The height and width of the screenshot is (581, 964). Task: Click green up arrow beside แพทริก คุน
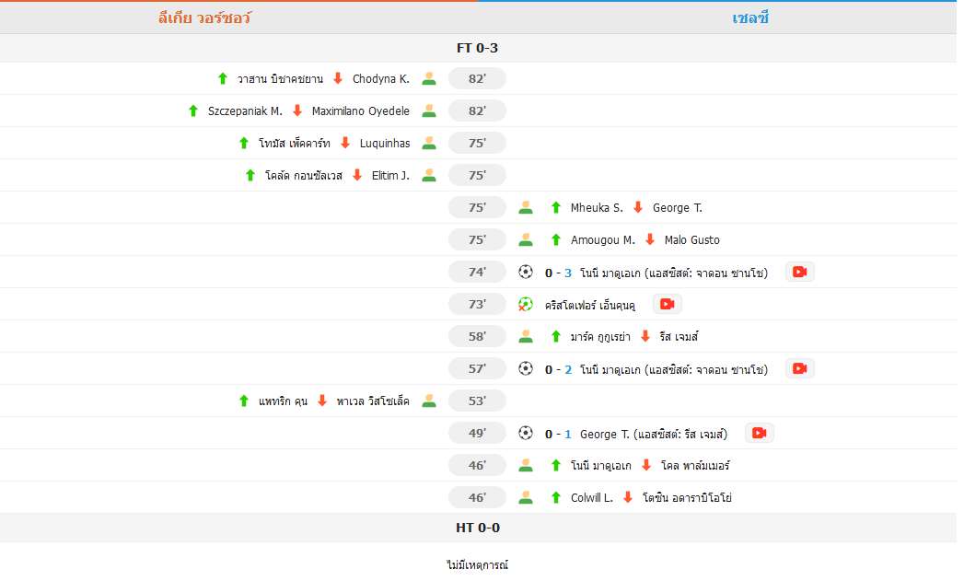tap(243, 401)
